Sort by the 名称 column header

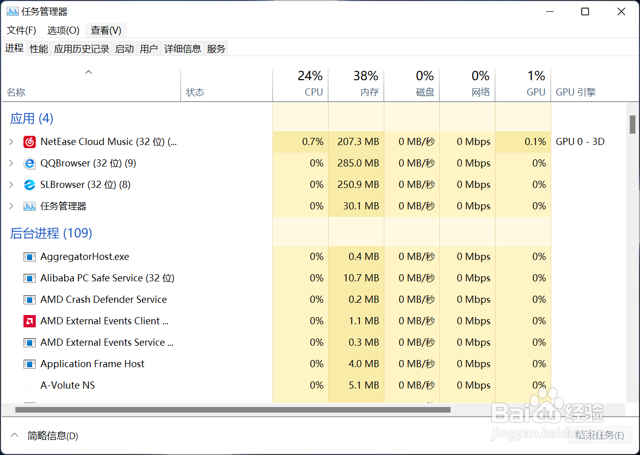coord(91,84)
